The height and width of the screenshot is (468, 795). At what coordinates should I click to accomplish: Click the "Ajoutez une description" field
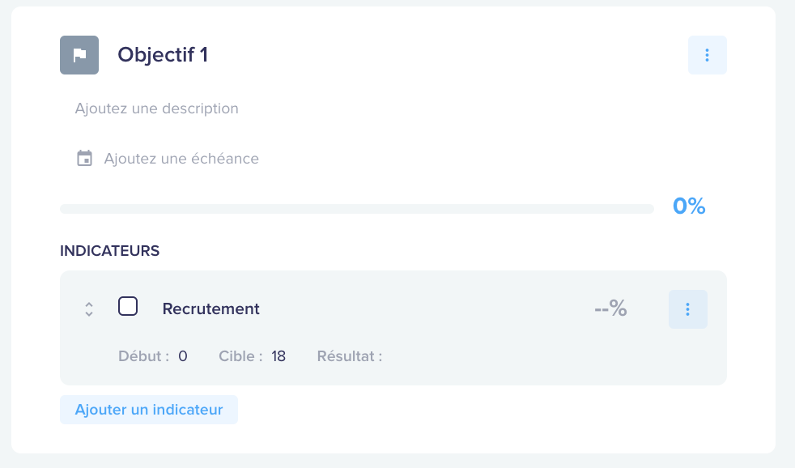click(157, 108)
